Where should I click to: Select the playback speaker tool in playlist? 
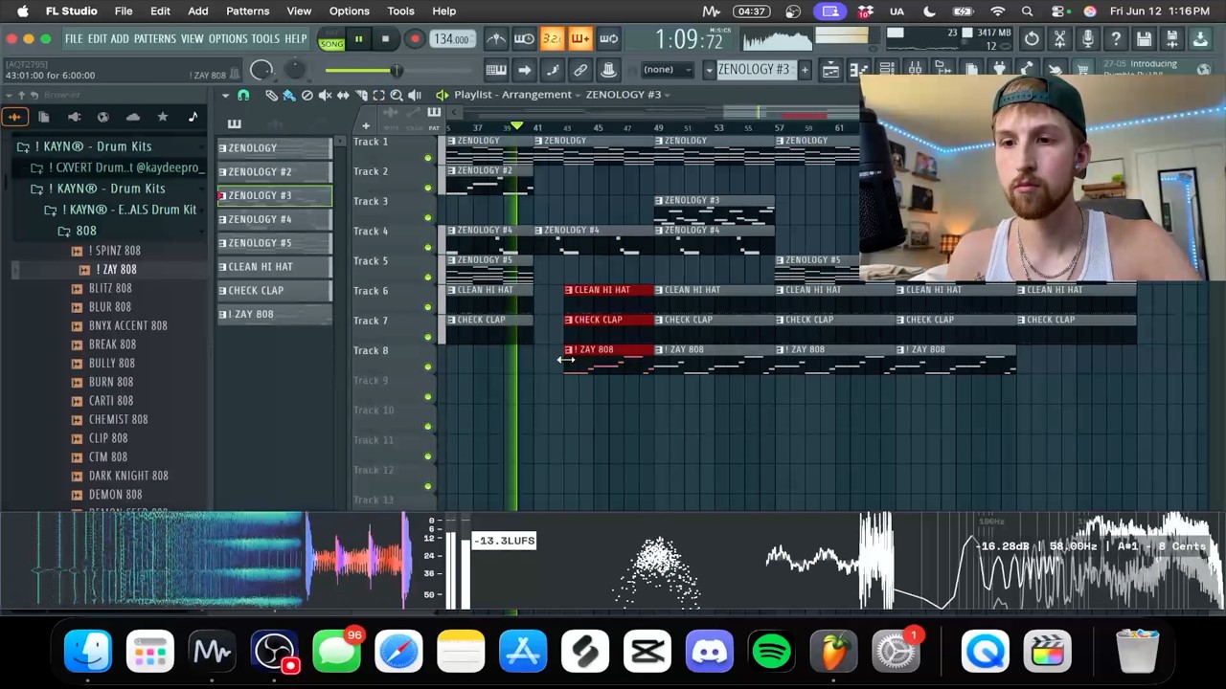point(415,95)
